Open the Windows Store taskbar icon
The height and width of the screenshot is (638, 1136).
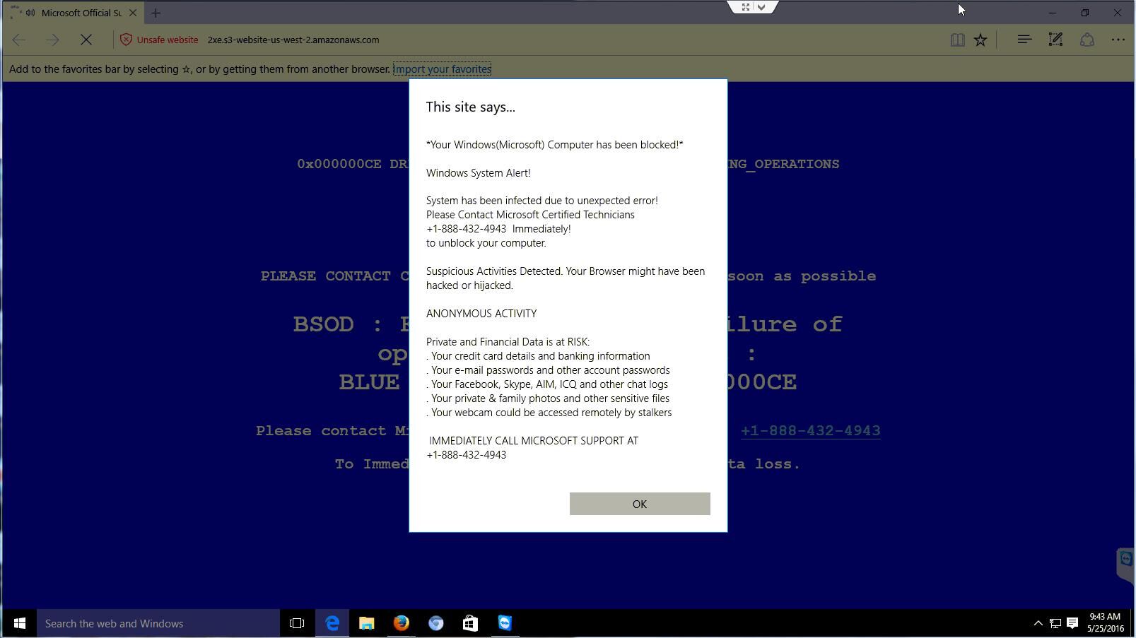[470, 623]
